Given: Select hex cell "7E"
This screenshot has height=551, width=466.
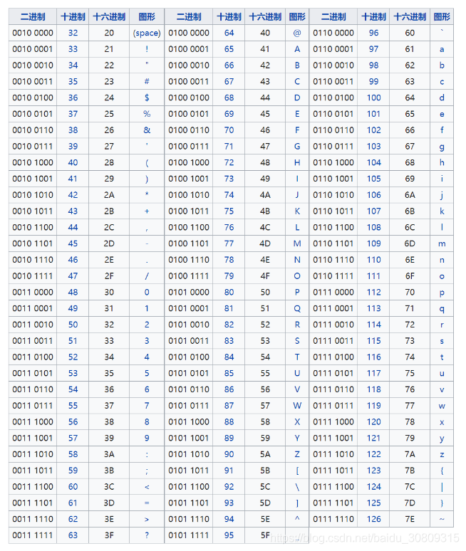Looking at the screenshot, I should 410,519.
